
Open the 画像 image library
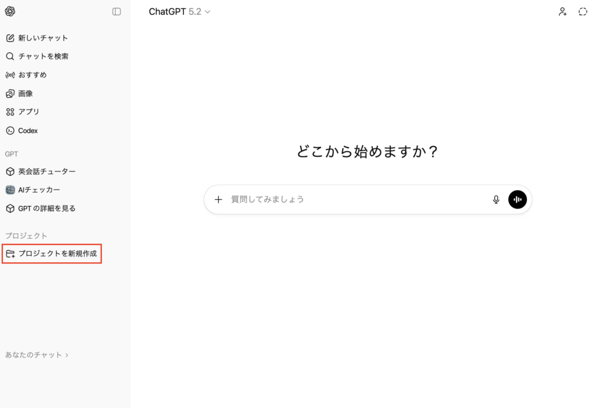(25, 93)
